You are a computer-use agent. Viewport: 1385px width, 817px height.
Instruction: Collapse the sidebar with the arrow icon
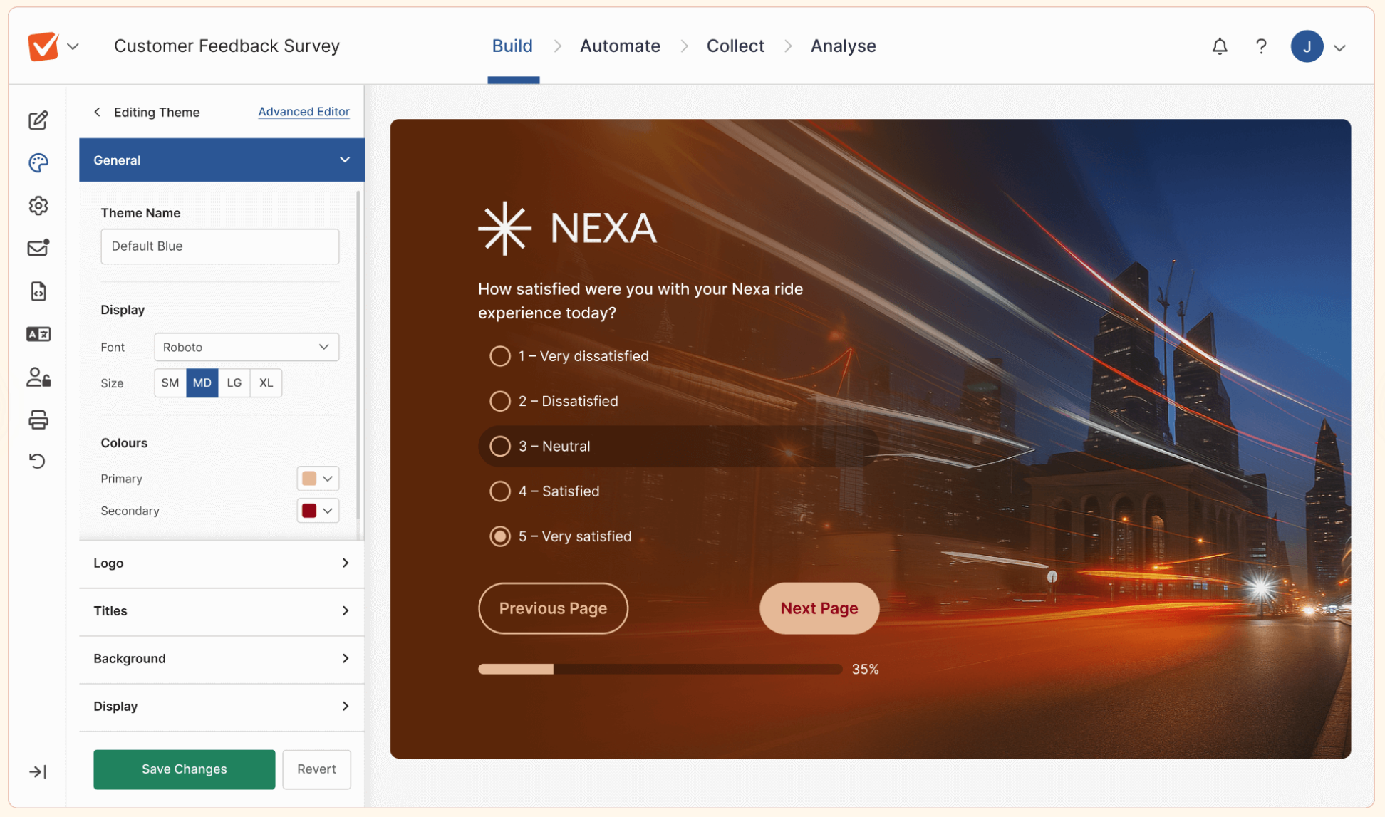pyautogui.click(x=38, y=771)
